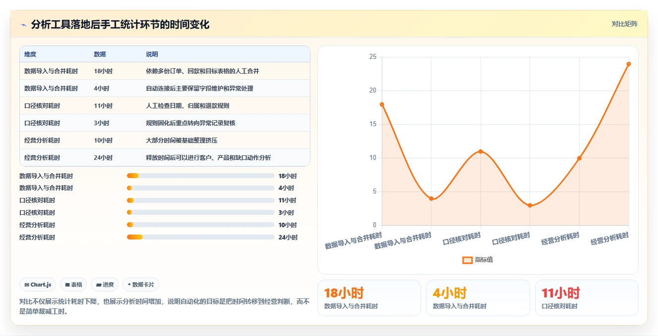Click the summary paragraph starting with 对比不仅展示
This screenshot has width=658, height=336.
point(164,306)
